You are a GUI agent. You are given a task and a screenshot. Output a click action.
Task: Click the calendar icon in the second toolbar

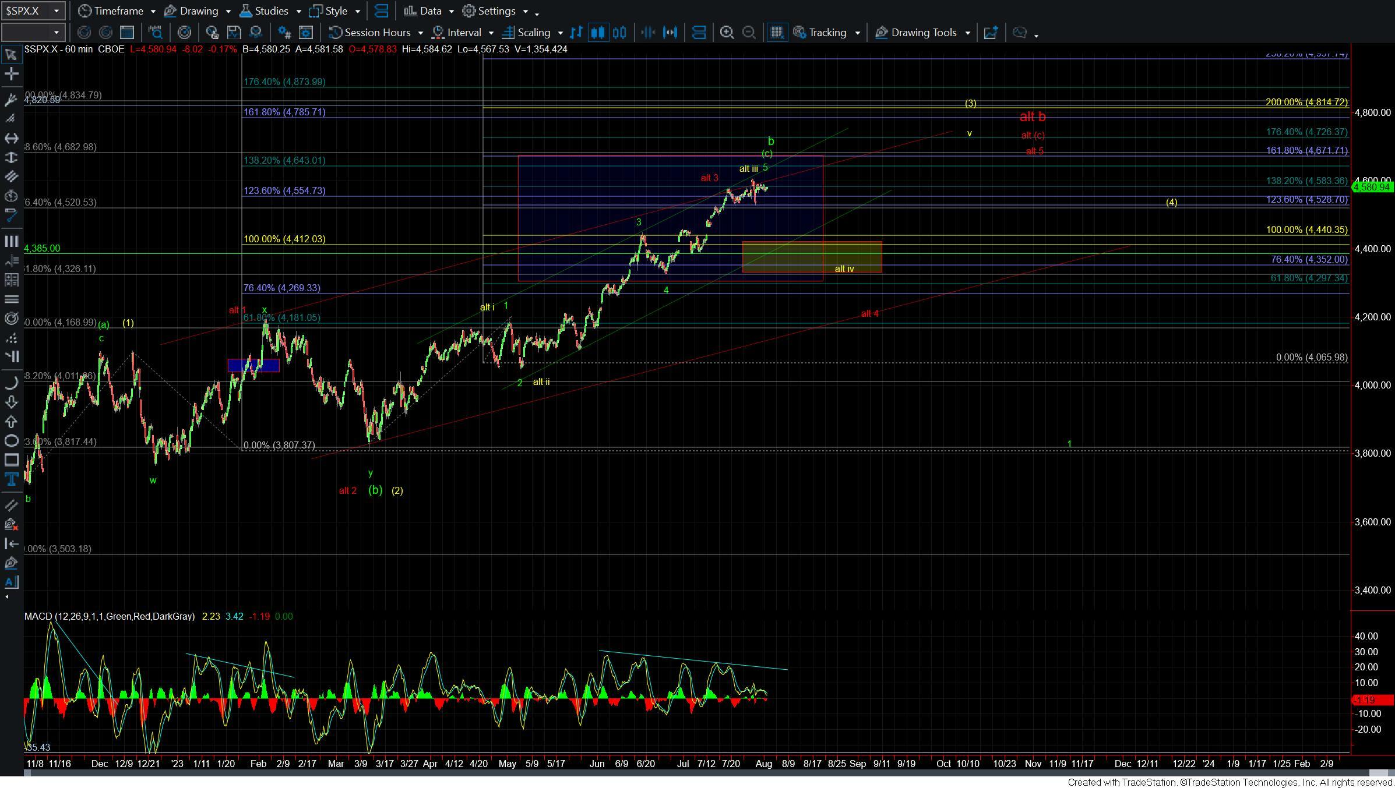coord(126,33)
